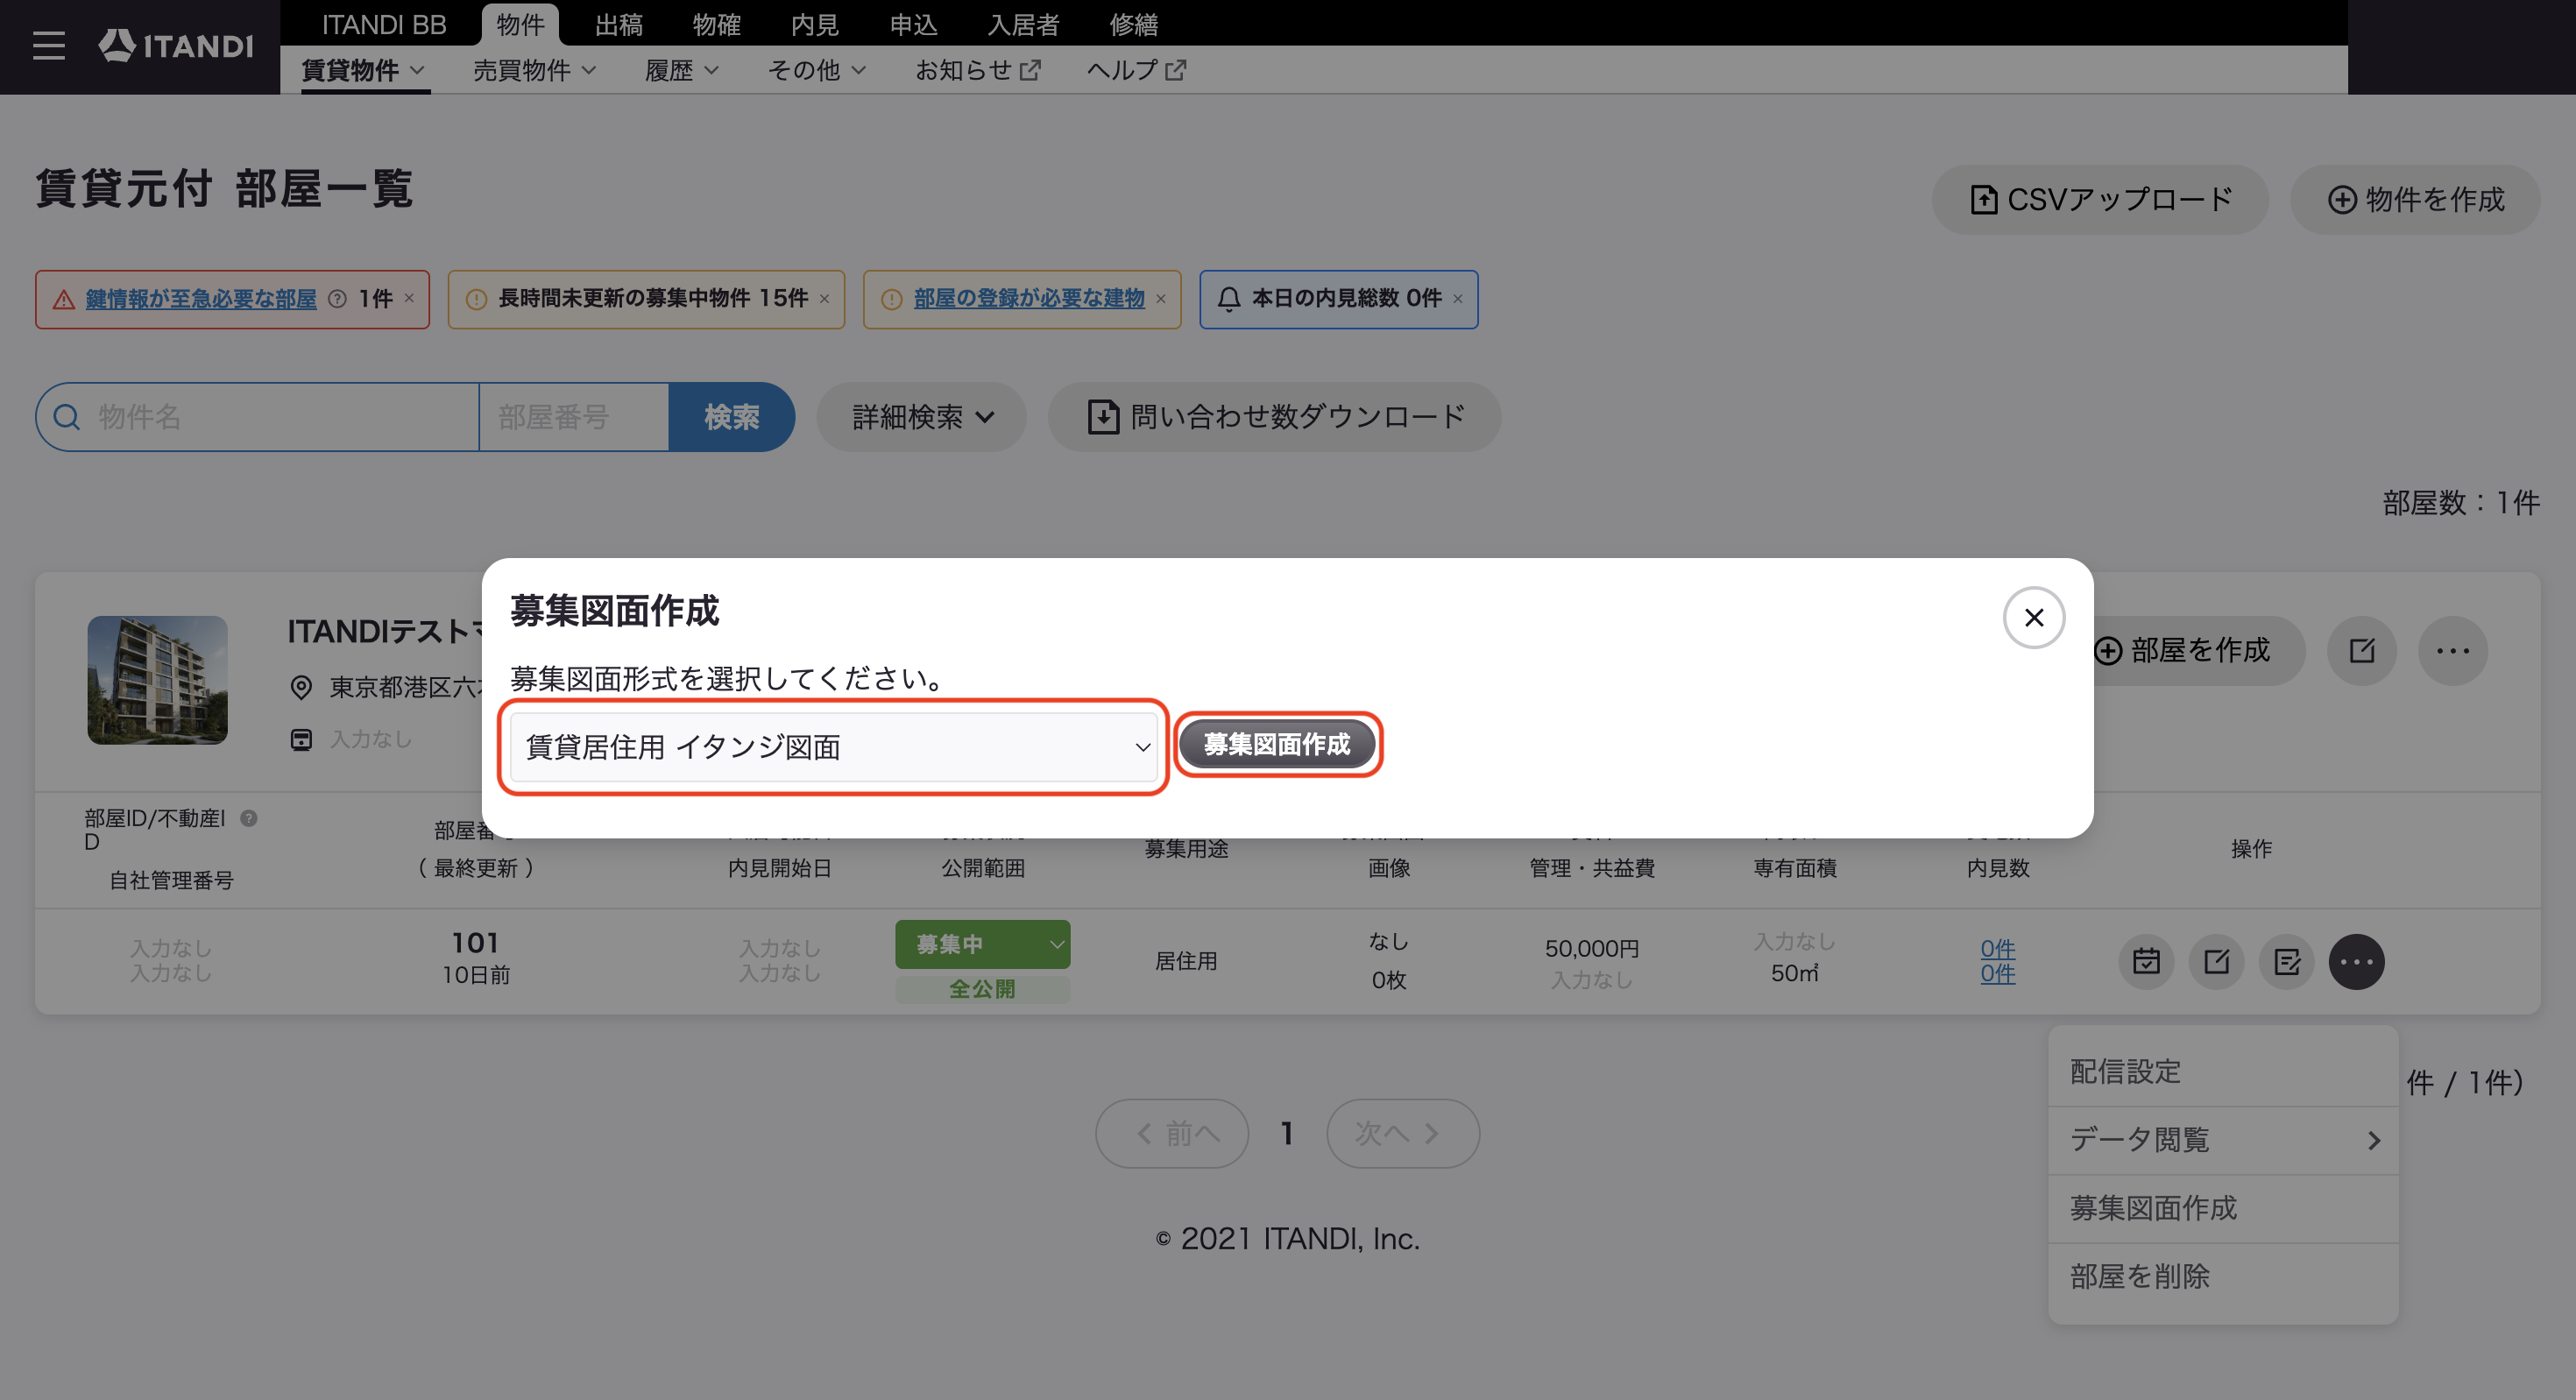This screenshot has height=1400, width=2576.
Task: Open the お知らせ external link
Action: pos(978,70)
